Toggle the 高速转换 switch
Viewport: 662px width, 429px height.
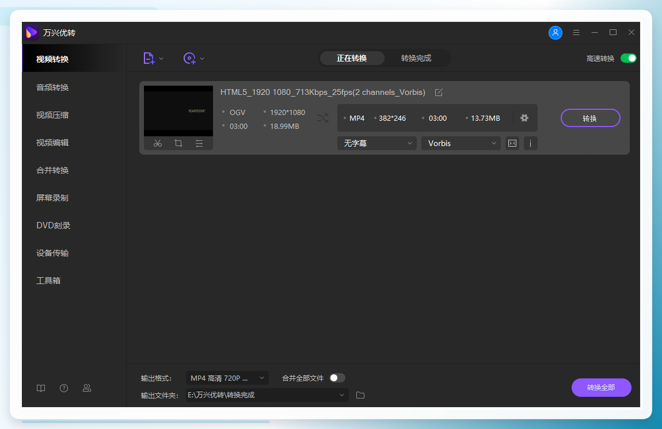pos(628,58)
